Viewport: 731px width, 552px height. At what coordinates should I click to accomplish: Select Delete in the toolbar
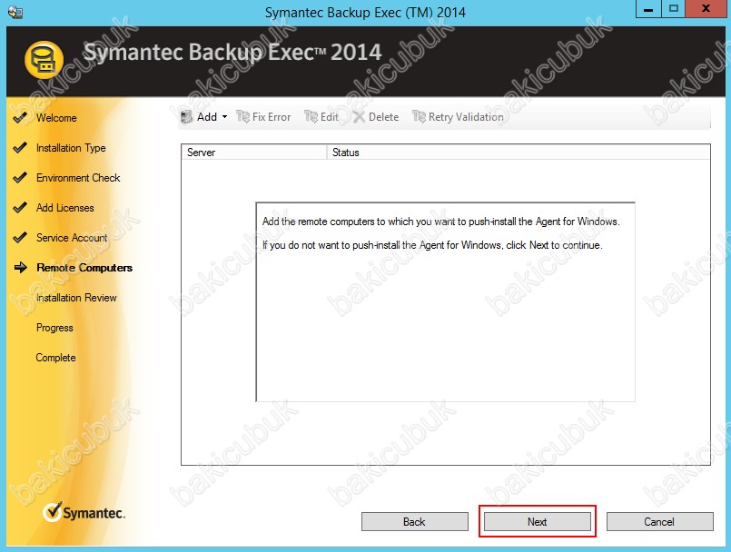click(x=384, y=117)
